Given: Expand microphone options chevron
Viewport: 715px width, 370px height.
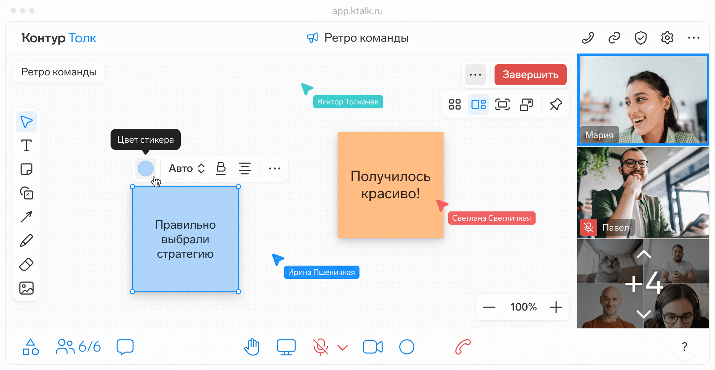Looking at the screenshot, I should [343, 348].
